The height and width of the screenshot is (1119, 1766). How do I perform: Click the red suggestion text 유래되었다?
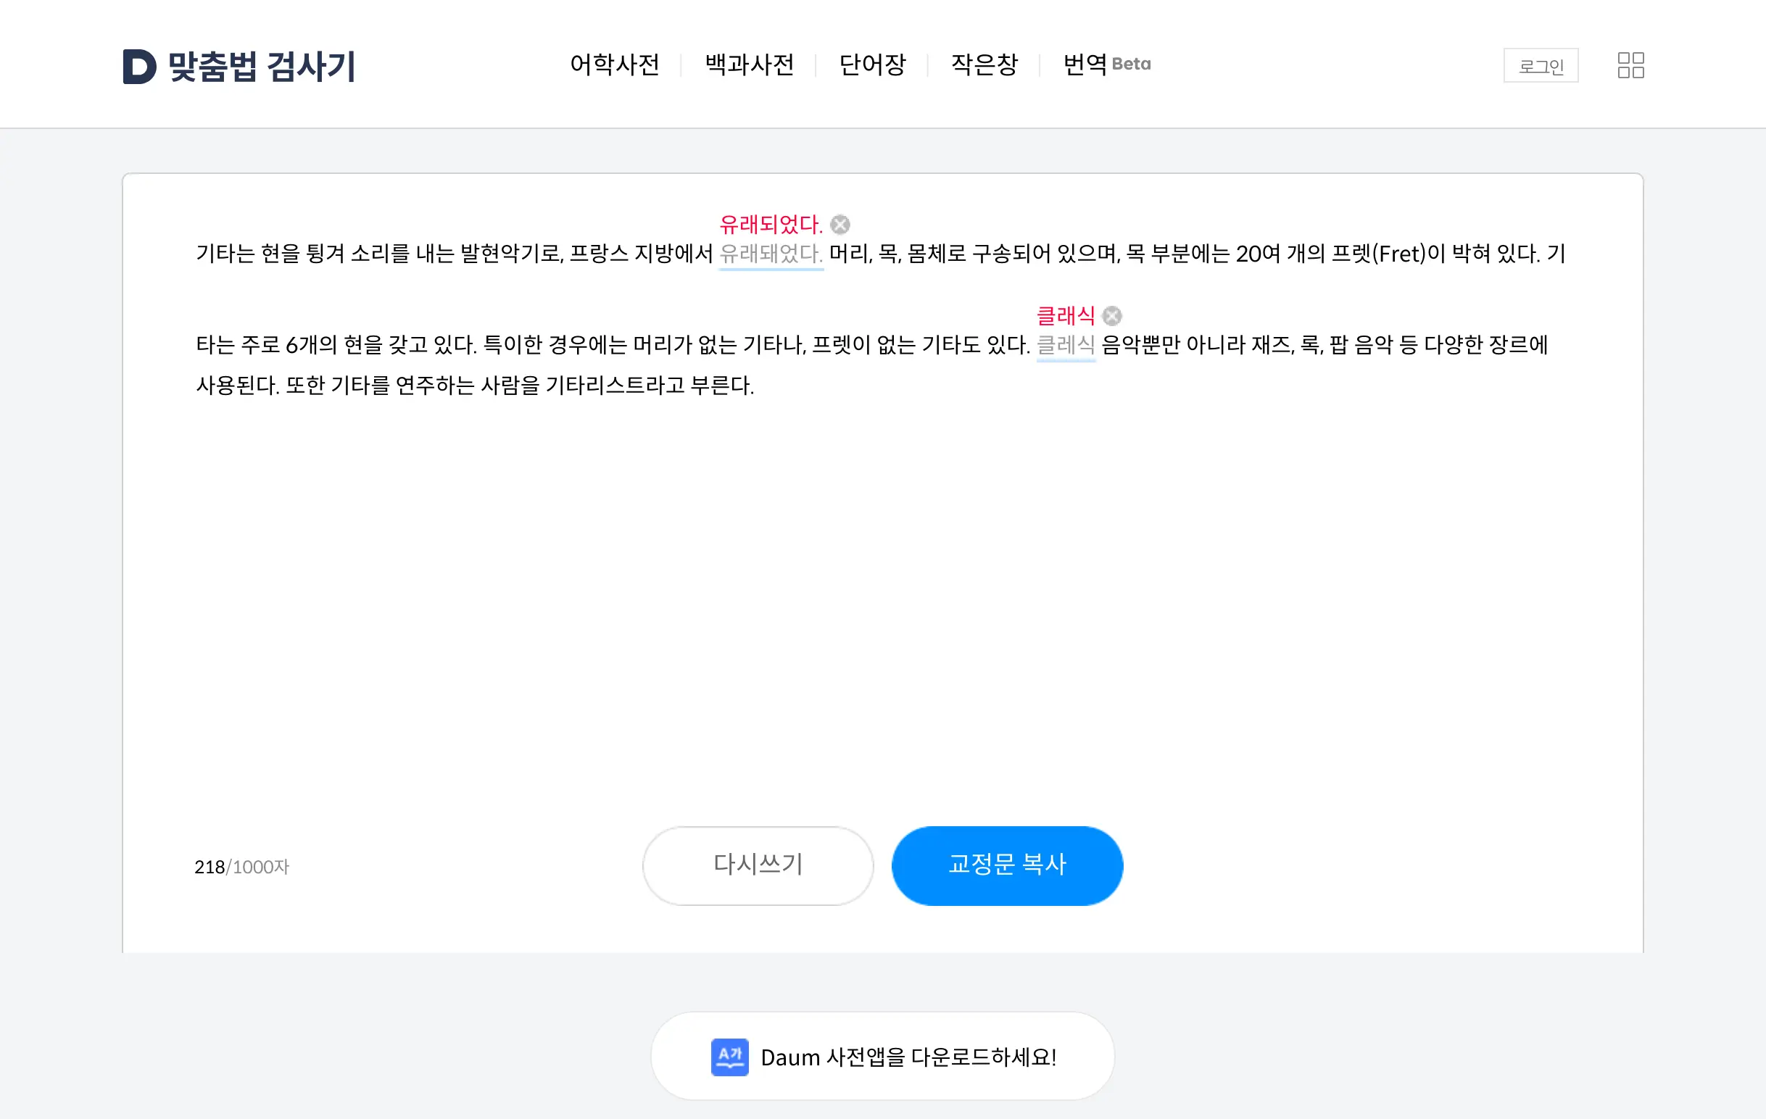click(771, 225)
